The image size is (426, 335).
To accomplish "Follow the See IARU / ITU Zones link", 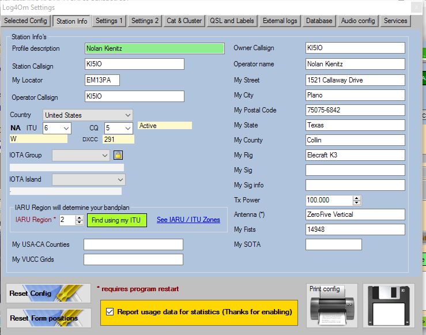I will (x=189, y=220).
